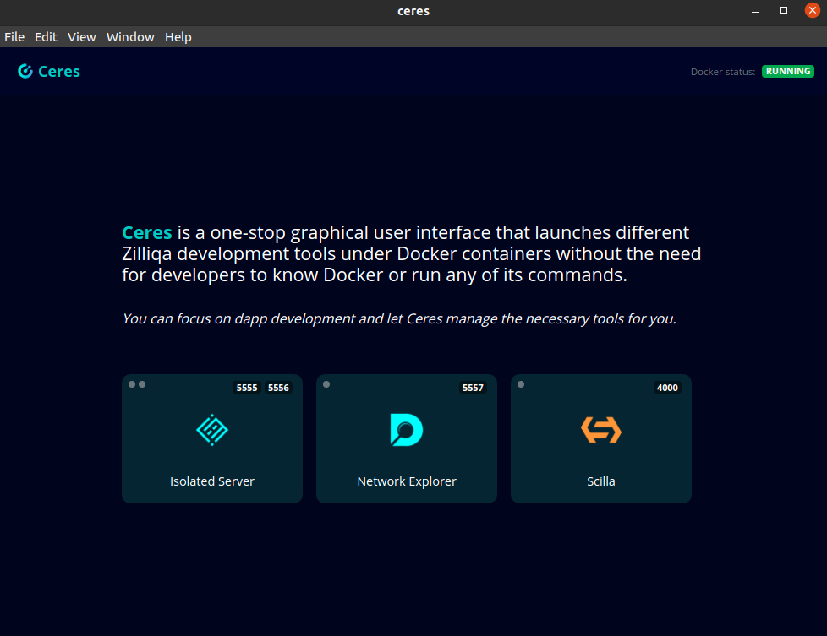
Task: Click the italic dapp development tagline
Action: click(x=399, y=318)
